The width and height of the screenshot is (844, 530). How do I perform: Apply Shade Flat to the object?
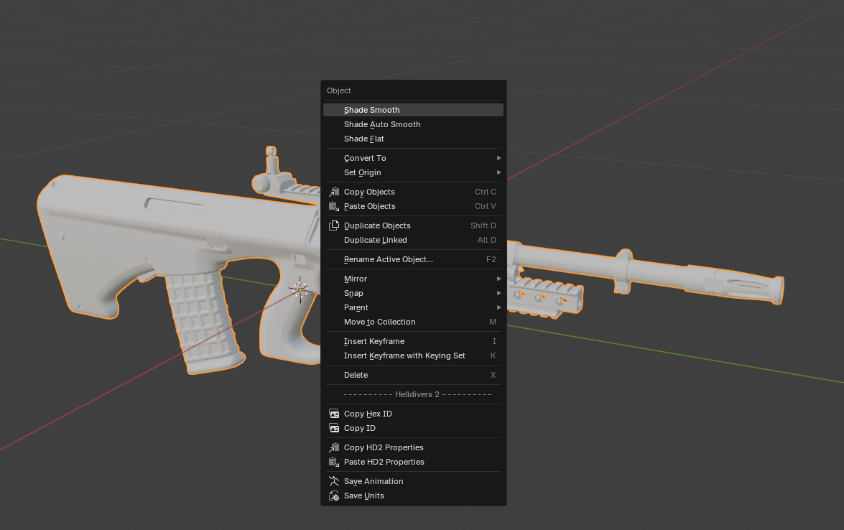(x=364, y=139)
